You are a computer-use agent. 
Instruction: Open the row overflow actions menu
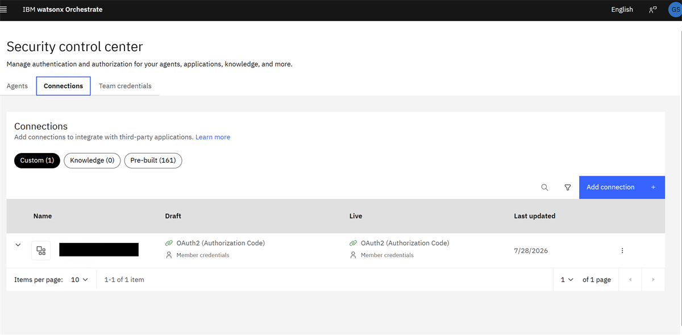coord(622,251)
